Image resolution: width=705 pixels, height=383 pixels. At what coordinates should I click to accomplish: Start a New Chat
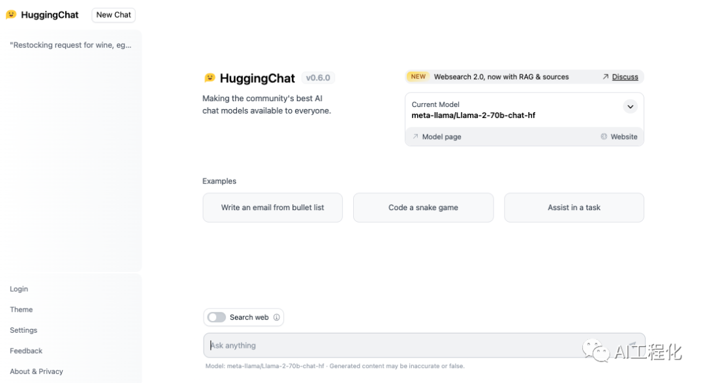pos(114,14)
